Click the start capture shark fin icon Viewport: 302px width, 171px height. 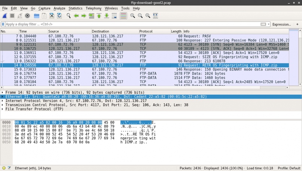[4, 16]
